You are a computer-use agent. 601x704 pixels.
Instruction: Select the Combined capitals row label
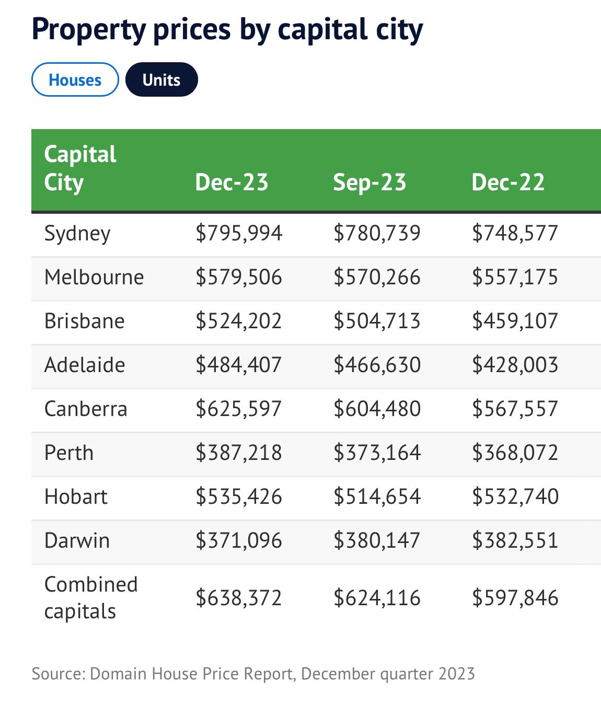[91, 597]
